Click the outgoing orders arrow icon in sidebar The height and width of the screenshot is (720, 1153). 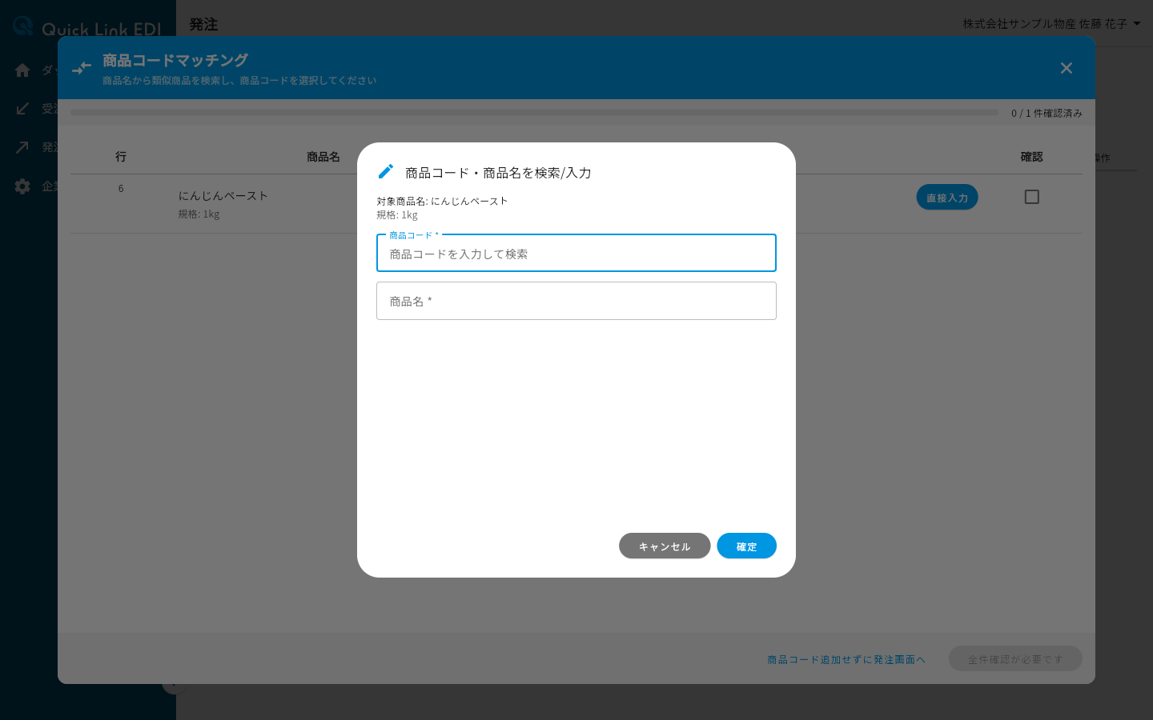(22, 147)
